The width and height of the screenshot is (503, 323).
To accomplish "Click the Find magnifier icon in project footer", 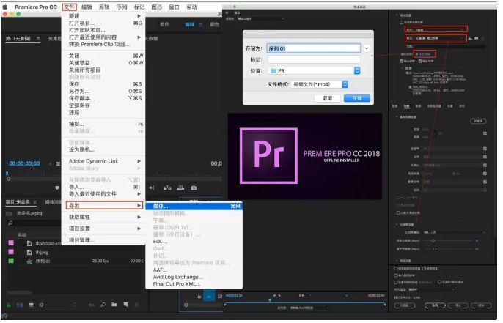I will point(103,305).
